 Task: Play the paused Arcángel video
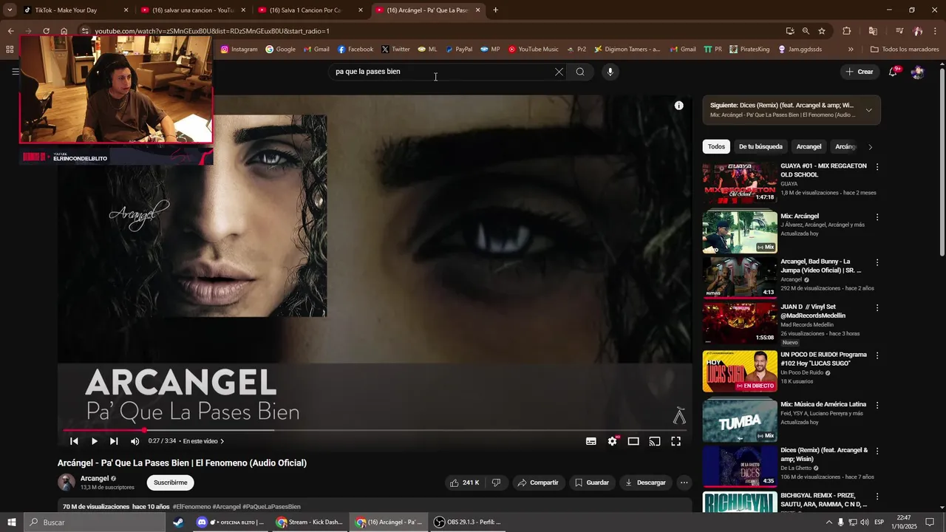pyautogui.click(x=94, y=441)
